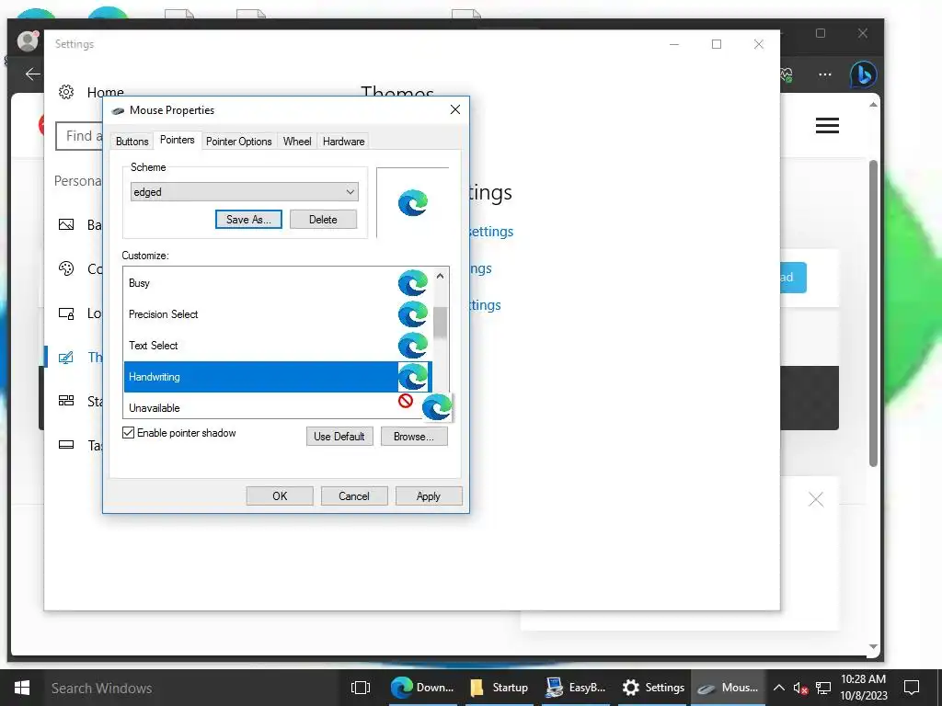The width and height of the screenshot is (942, 706).
Task: Open Home gear icon in Settings
Action: coord(66,92)
